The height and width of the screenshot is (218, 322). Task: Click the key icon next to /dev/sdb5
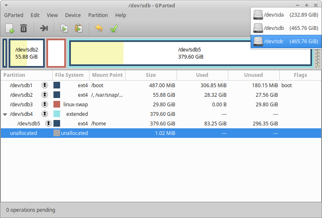click(x=48, y=123)
